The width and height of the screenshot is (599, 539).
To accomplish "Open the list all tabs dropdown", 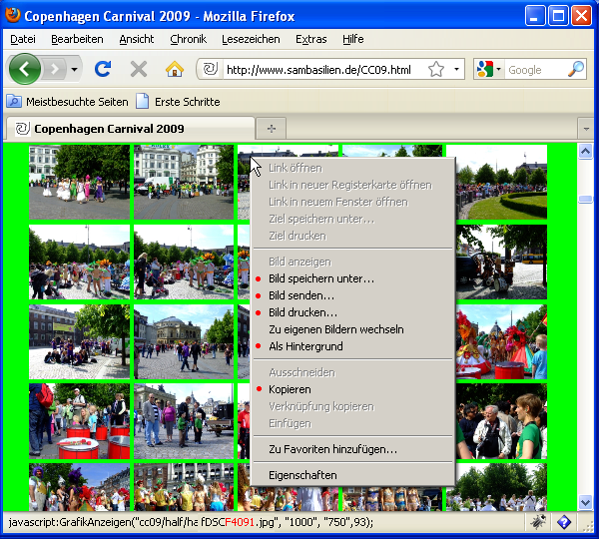I will click(586, 129).
